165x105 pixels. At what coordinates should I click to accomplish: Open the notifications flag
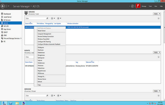point(138,6)
